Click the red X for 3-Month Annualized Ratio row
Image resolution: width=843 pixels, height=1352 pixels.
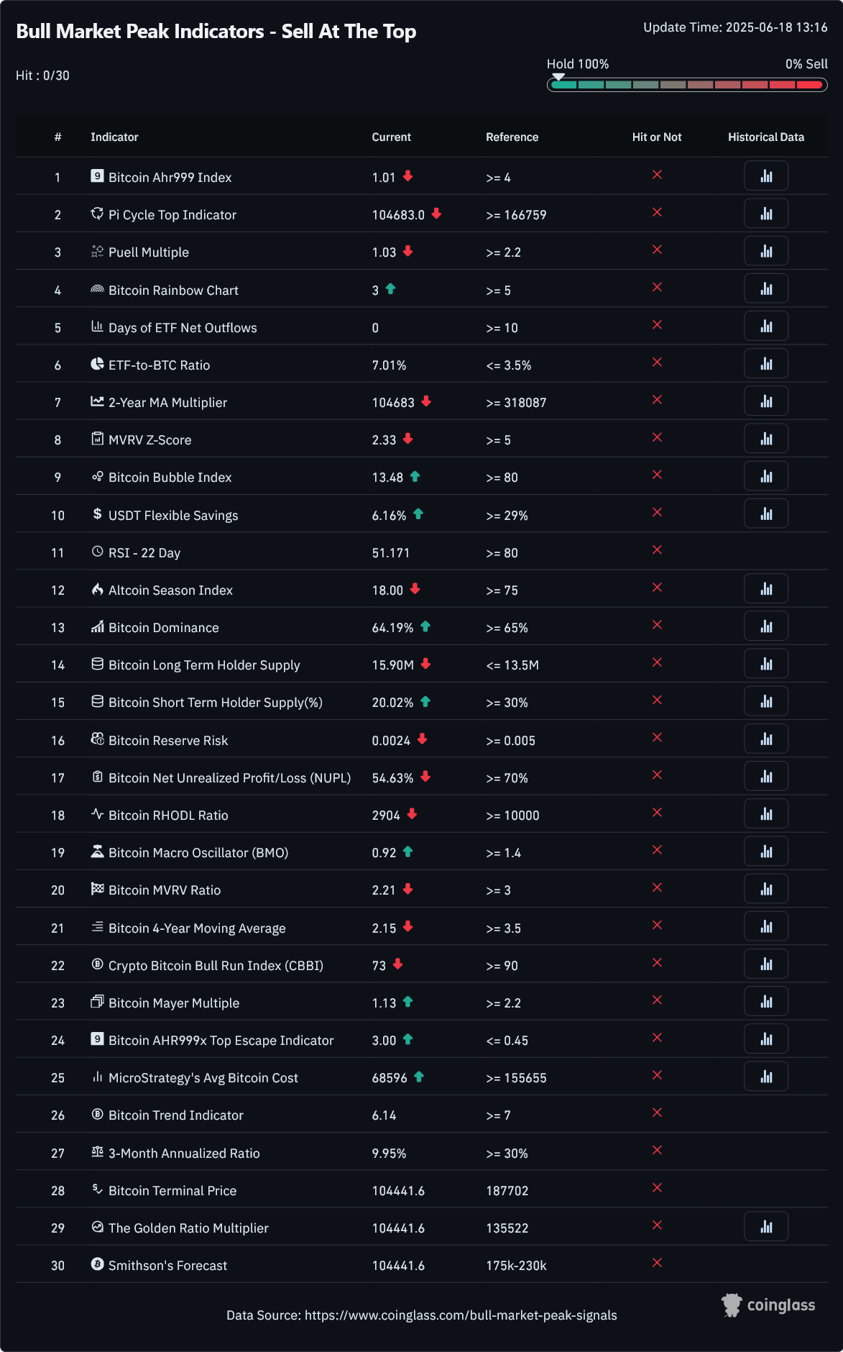pos(657,1150)
